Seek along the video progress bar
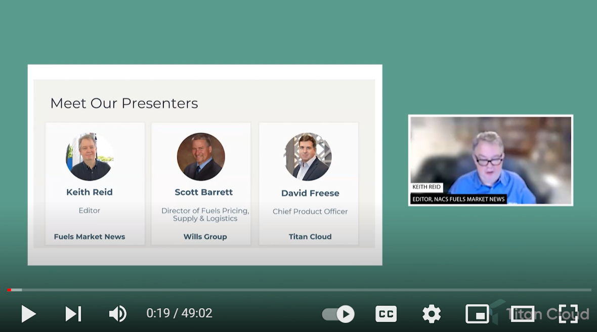597x332 pixels. click(298, 290)
